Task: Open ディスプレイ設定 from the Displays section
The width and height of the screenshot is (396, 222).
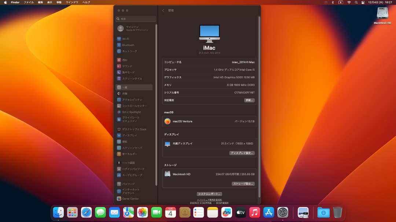Action: [x=242, y=153]
